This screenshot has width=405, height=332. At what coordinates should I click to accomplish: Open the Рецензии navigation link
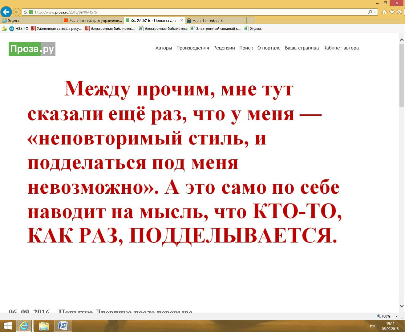224,48
